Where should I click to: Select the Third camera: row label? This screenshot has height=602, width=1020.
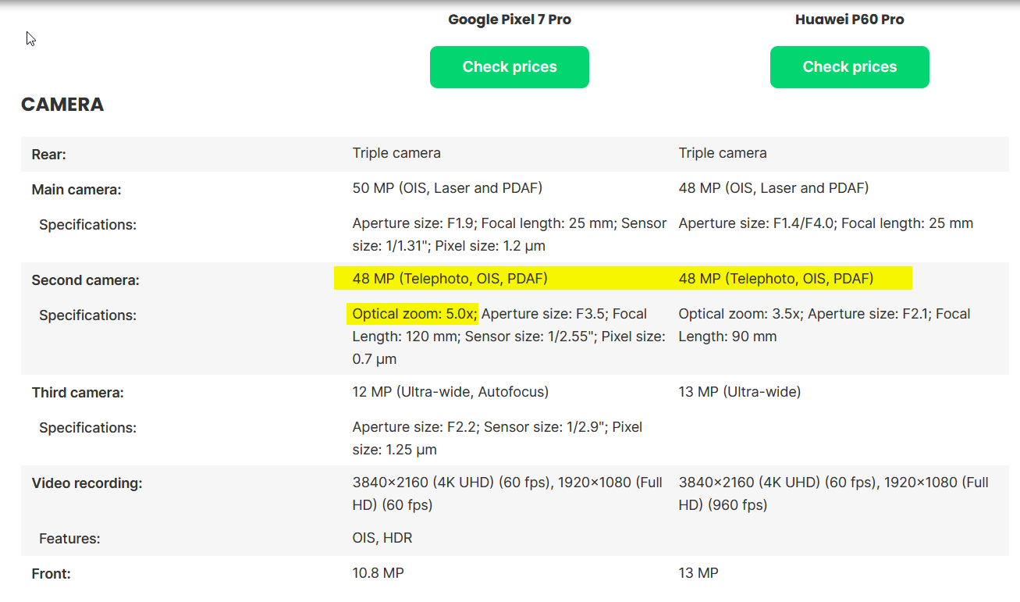(77, 393)
